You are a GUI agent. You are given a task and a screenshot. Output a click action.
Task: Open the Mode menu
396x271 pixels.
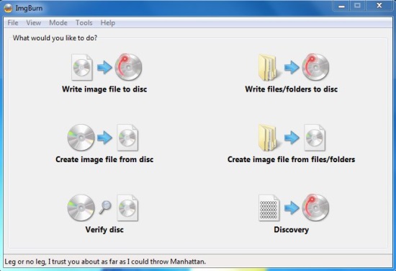pos(58,23)
